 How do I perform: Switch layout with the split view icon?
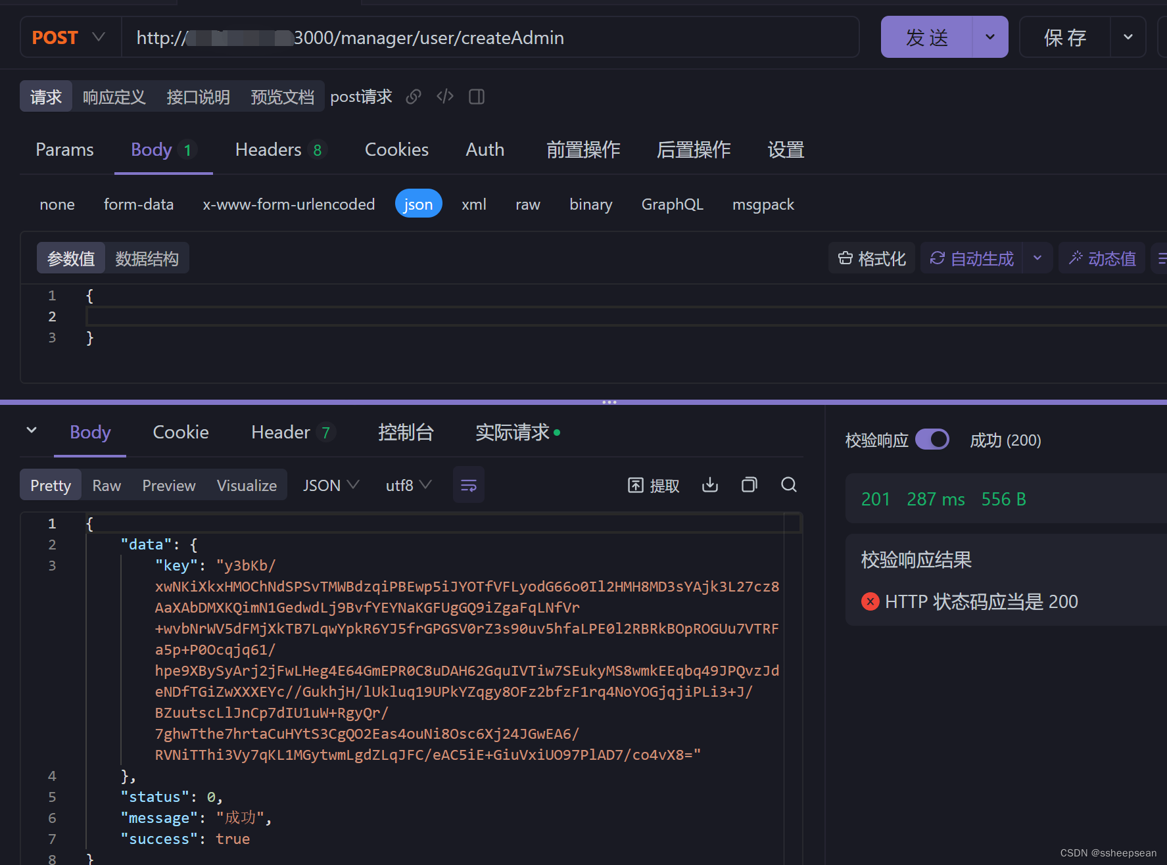pos(476,97)
